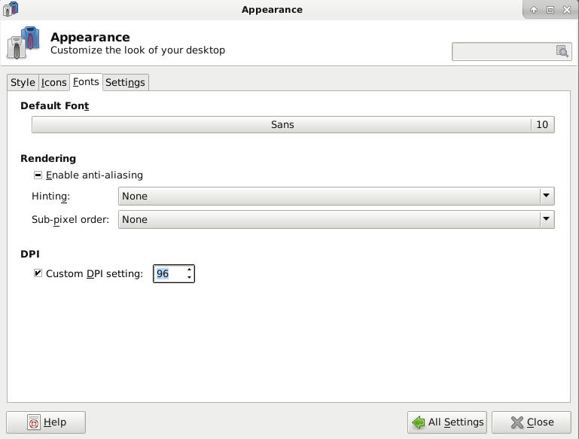Toggle Enable anti-aliasing checkbox
The width and height of the screenshot is (579, 439).
pos(38,175)
